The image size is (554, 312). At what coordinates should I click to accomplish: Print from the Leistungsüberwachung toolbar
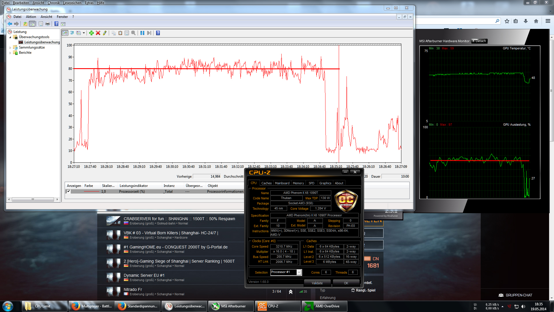(x=48, y=24)
